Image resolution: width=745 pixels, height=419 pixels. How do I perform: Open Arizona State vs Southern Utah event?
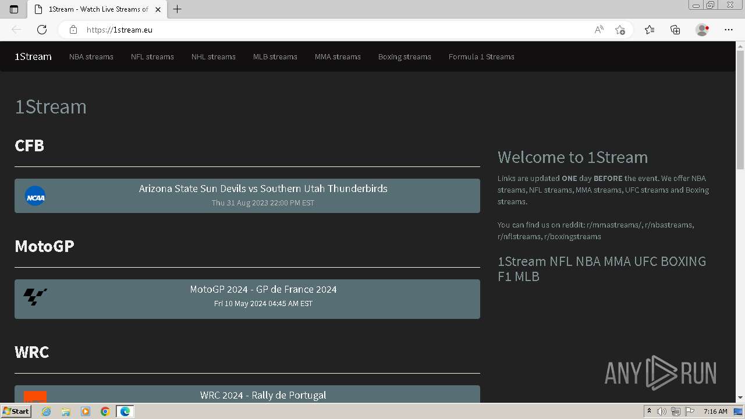[x=247, y=196]
